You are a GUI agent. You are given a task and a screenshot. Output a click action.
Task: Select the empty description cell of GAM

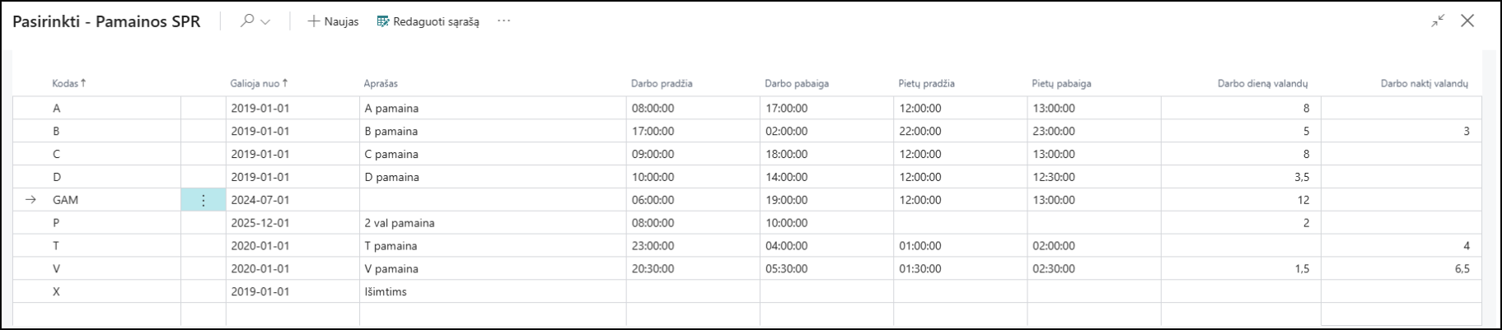493,200
